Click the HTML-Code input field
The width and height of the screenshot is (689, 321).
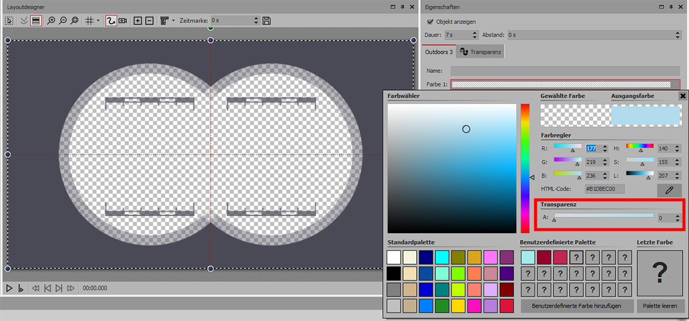[x=604, y=189]
